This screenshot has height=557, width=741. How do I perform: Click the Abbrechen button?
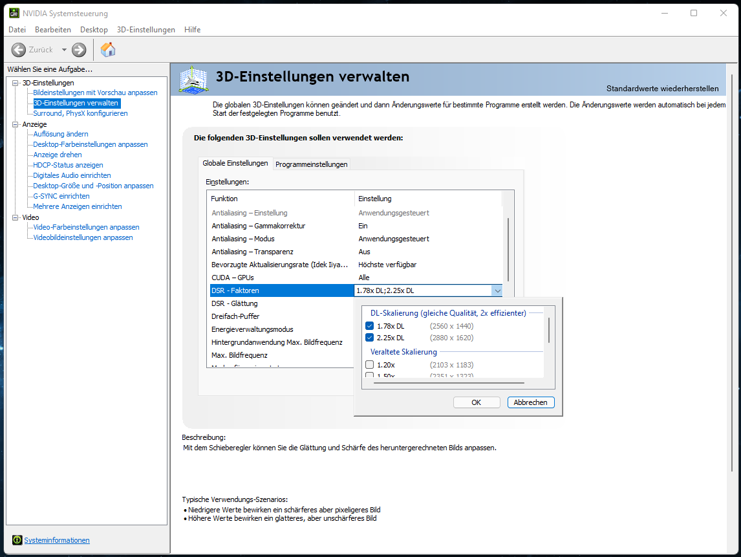pos(531,402)
